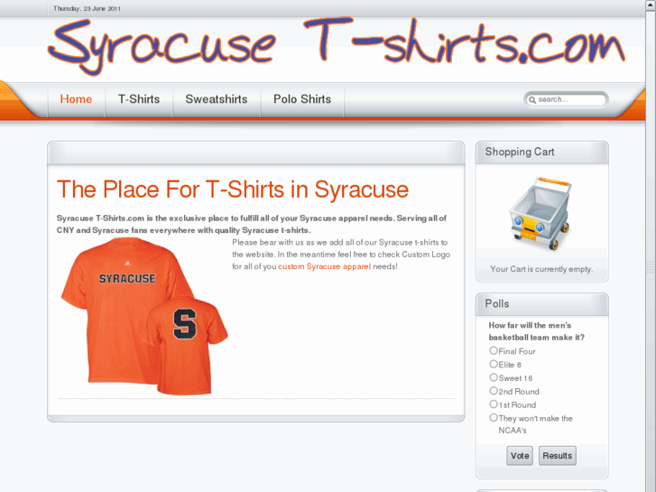This screenshot has height=492, width=656.
Task: Click the orange Syracuse t-shirt image
Action: point(144,316)
